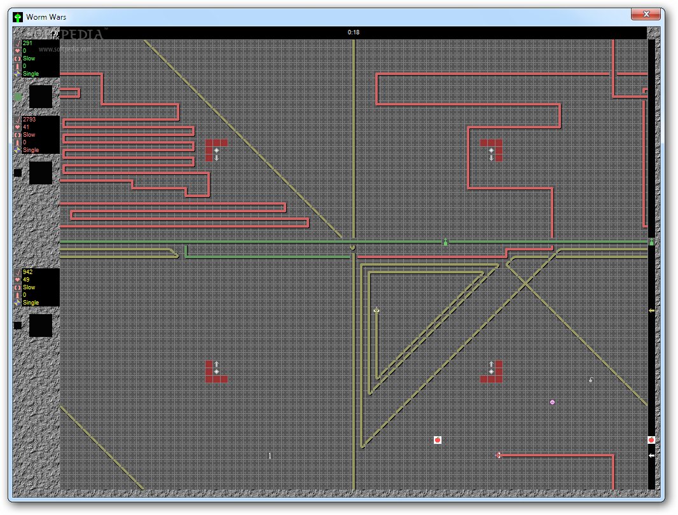
Task: Click the Worm Wars title bar app icon
Action: 18,17
